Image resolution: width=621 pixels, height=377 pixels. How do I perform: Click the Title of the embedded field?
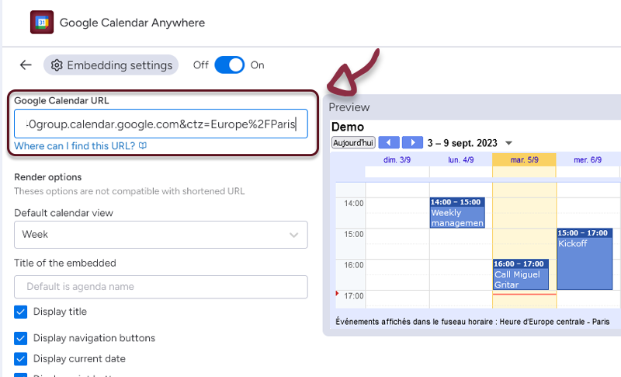[161, 287]
